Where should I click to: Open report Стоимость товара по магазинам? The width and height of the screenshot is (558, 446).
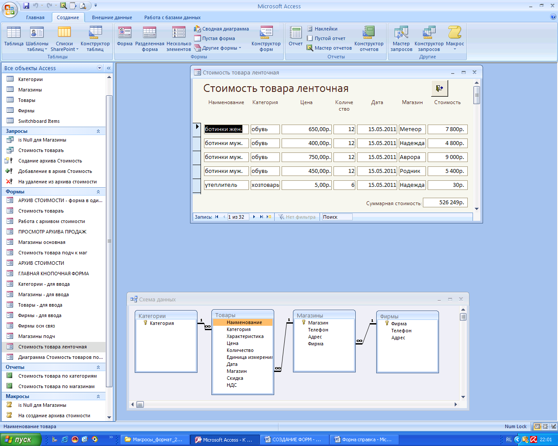(x=54, y=386)
